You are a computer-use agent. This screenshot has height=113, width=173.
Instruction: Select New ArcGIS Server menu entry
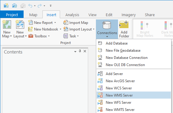(134, 81)
